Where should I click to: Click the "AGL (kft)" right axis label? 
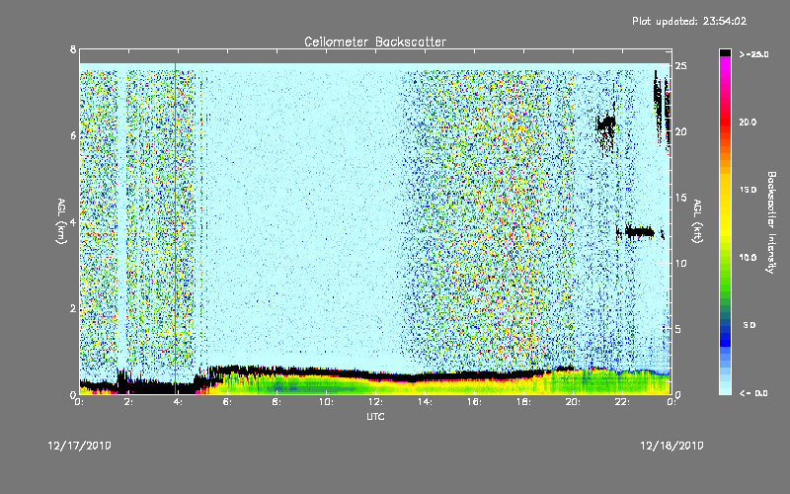coord(697,220)
